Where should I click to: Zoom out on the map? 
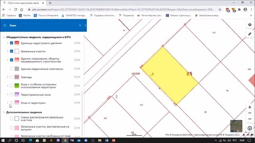pyautogui.click(x=250, y=119)
